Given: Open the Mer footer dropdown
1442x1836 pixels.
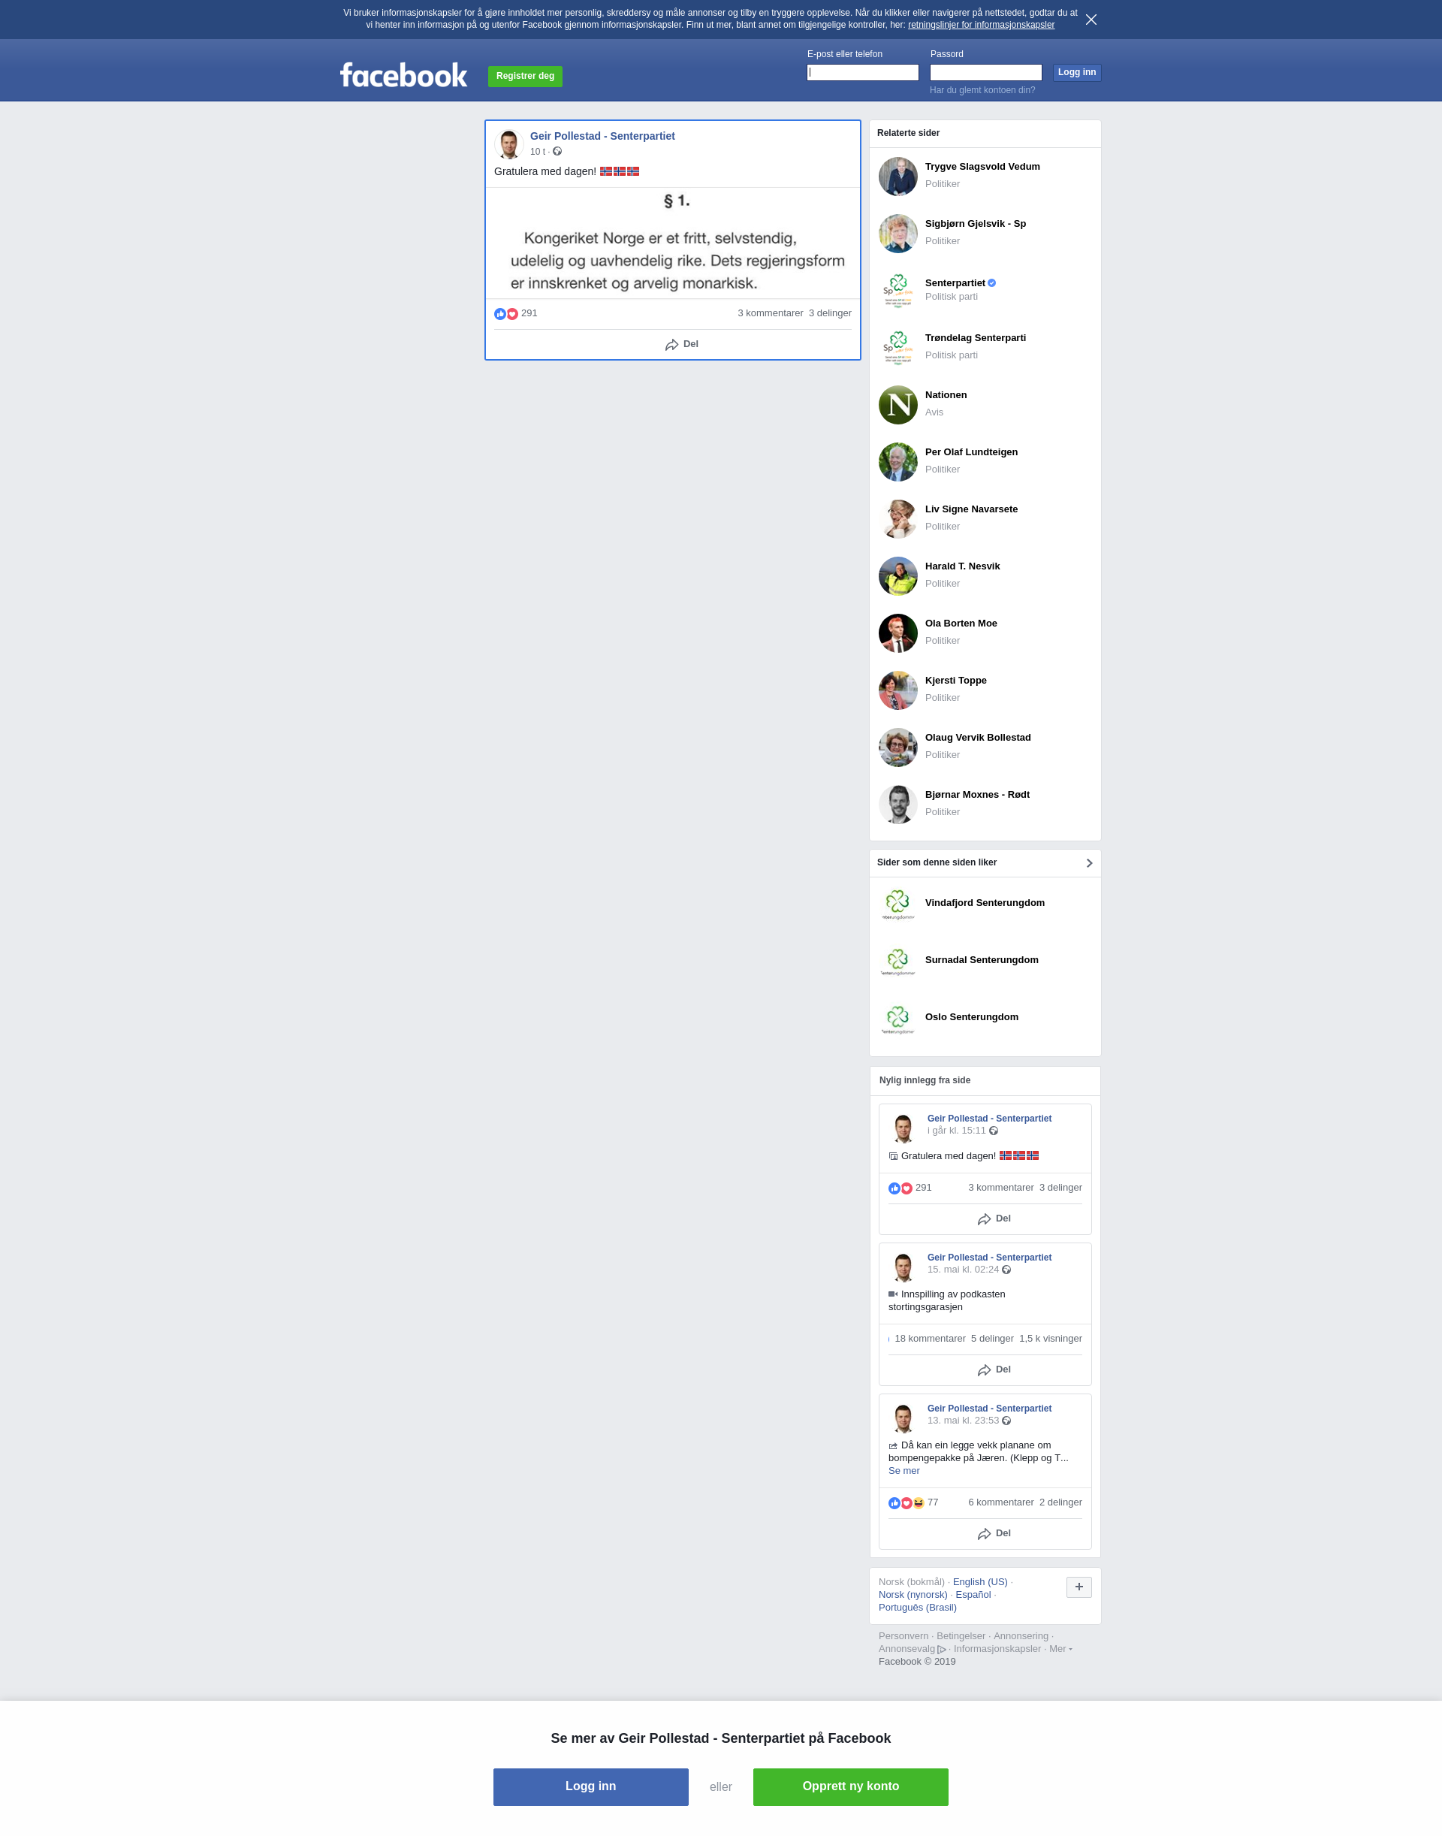Looking at the screenshot, I should coord(1060,1648).
